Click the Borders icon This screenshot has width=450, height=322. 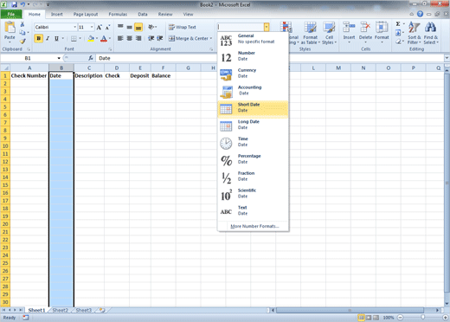(x=74, y=38)
